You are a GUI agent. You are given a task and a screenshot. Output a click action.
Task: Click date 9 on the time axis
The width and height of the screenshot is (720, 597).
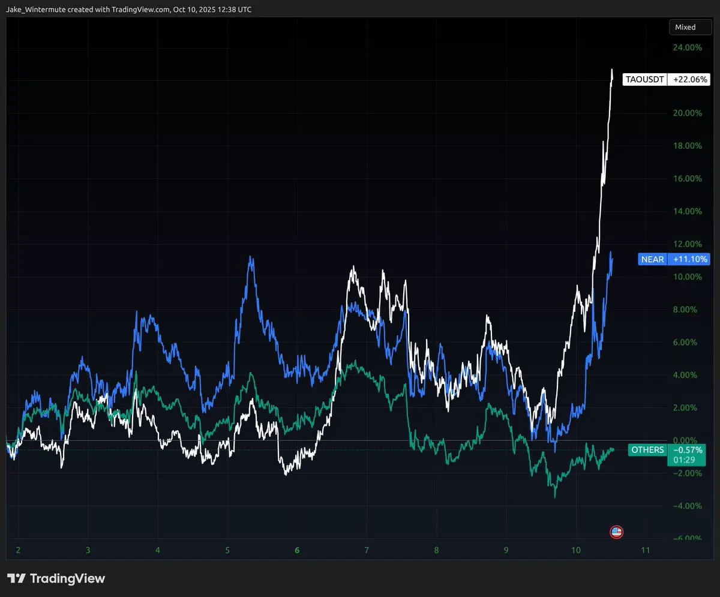(506, 550)
